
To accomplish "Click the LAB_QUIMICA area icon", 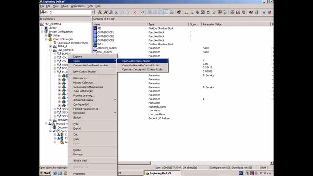I will [55, 50].
